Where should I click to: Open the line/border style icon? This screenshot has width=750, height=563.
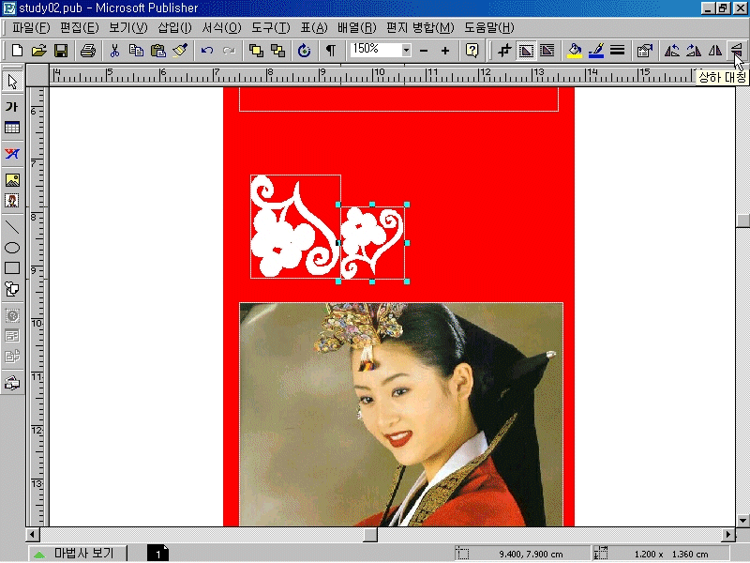[618, 51]
